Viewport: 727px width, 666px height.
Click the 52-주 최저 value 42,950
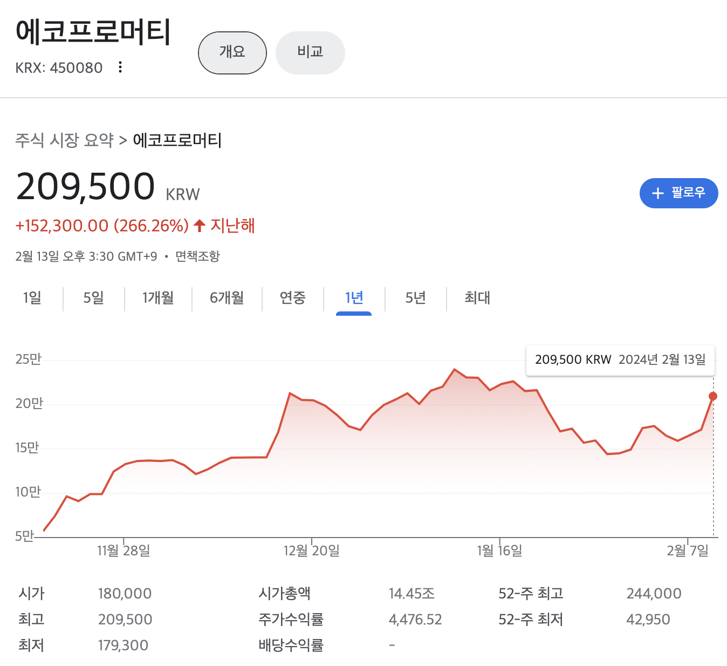(648, 620)
